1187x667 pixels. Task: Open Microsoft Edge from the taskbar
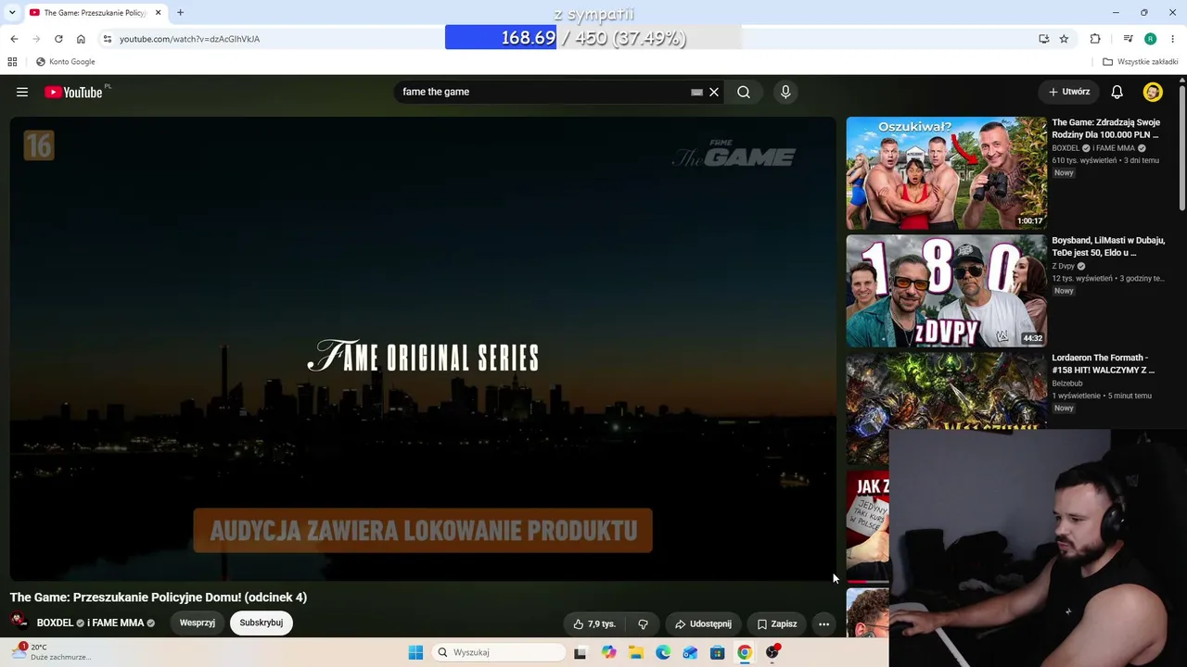point(663,652)
